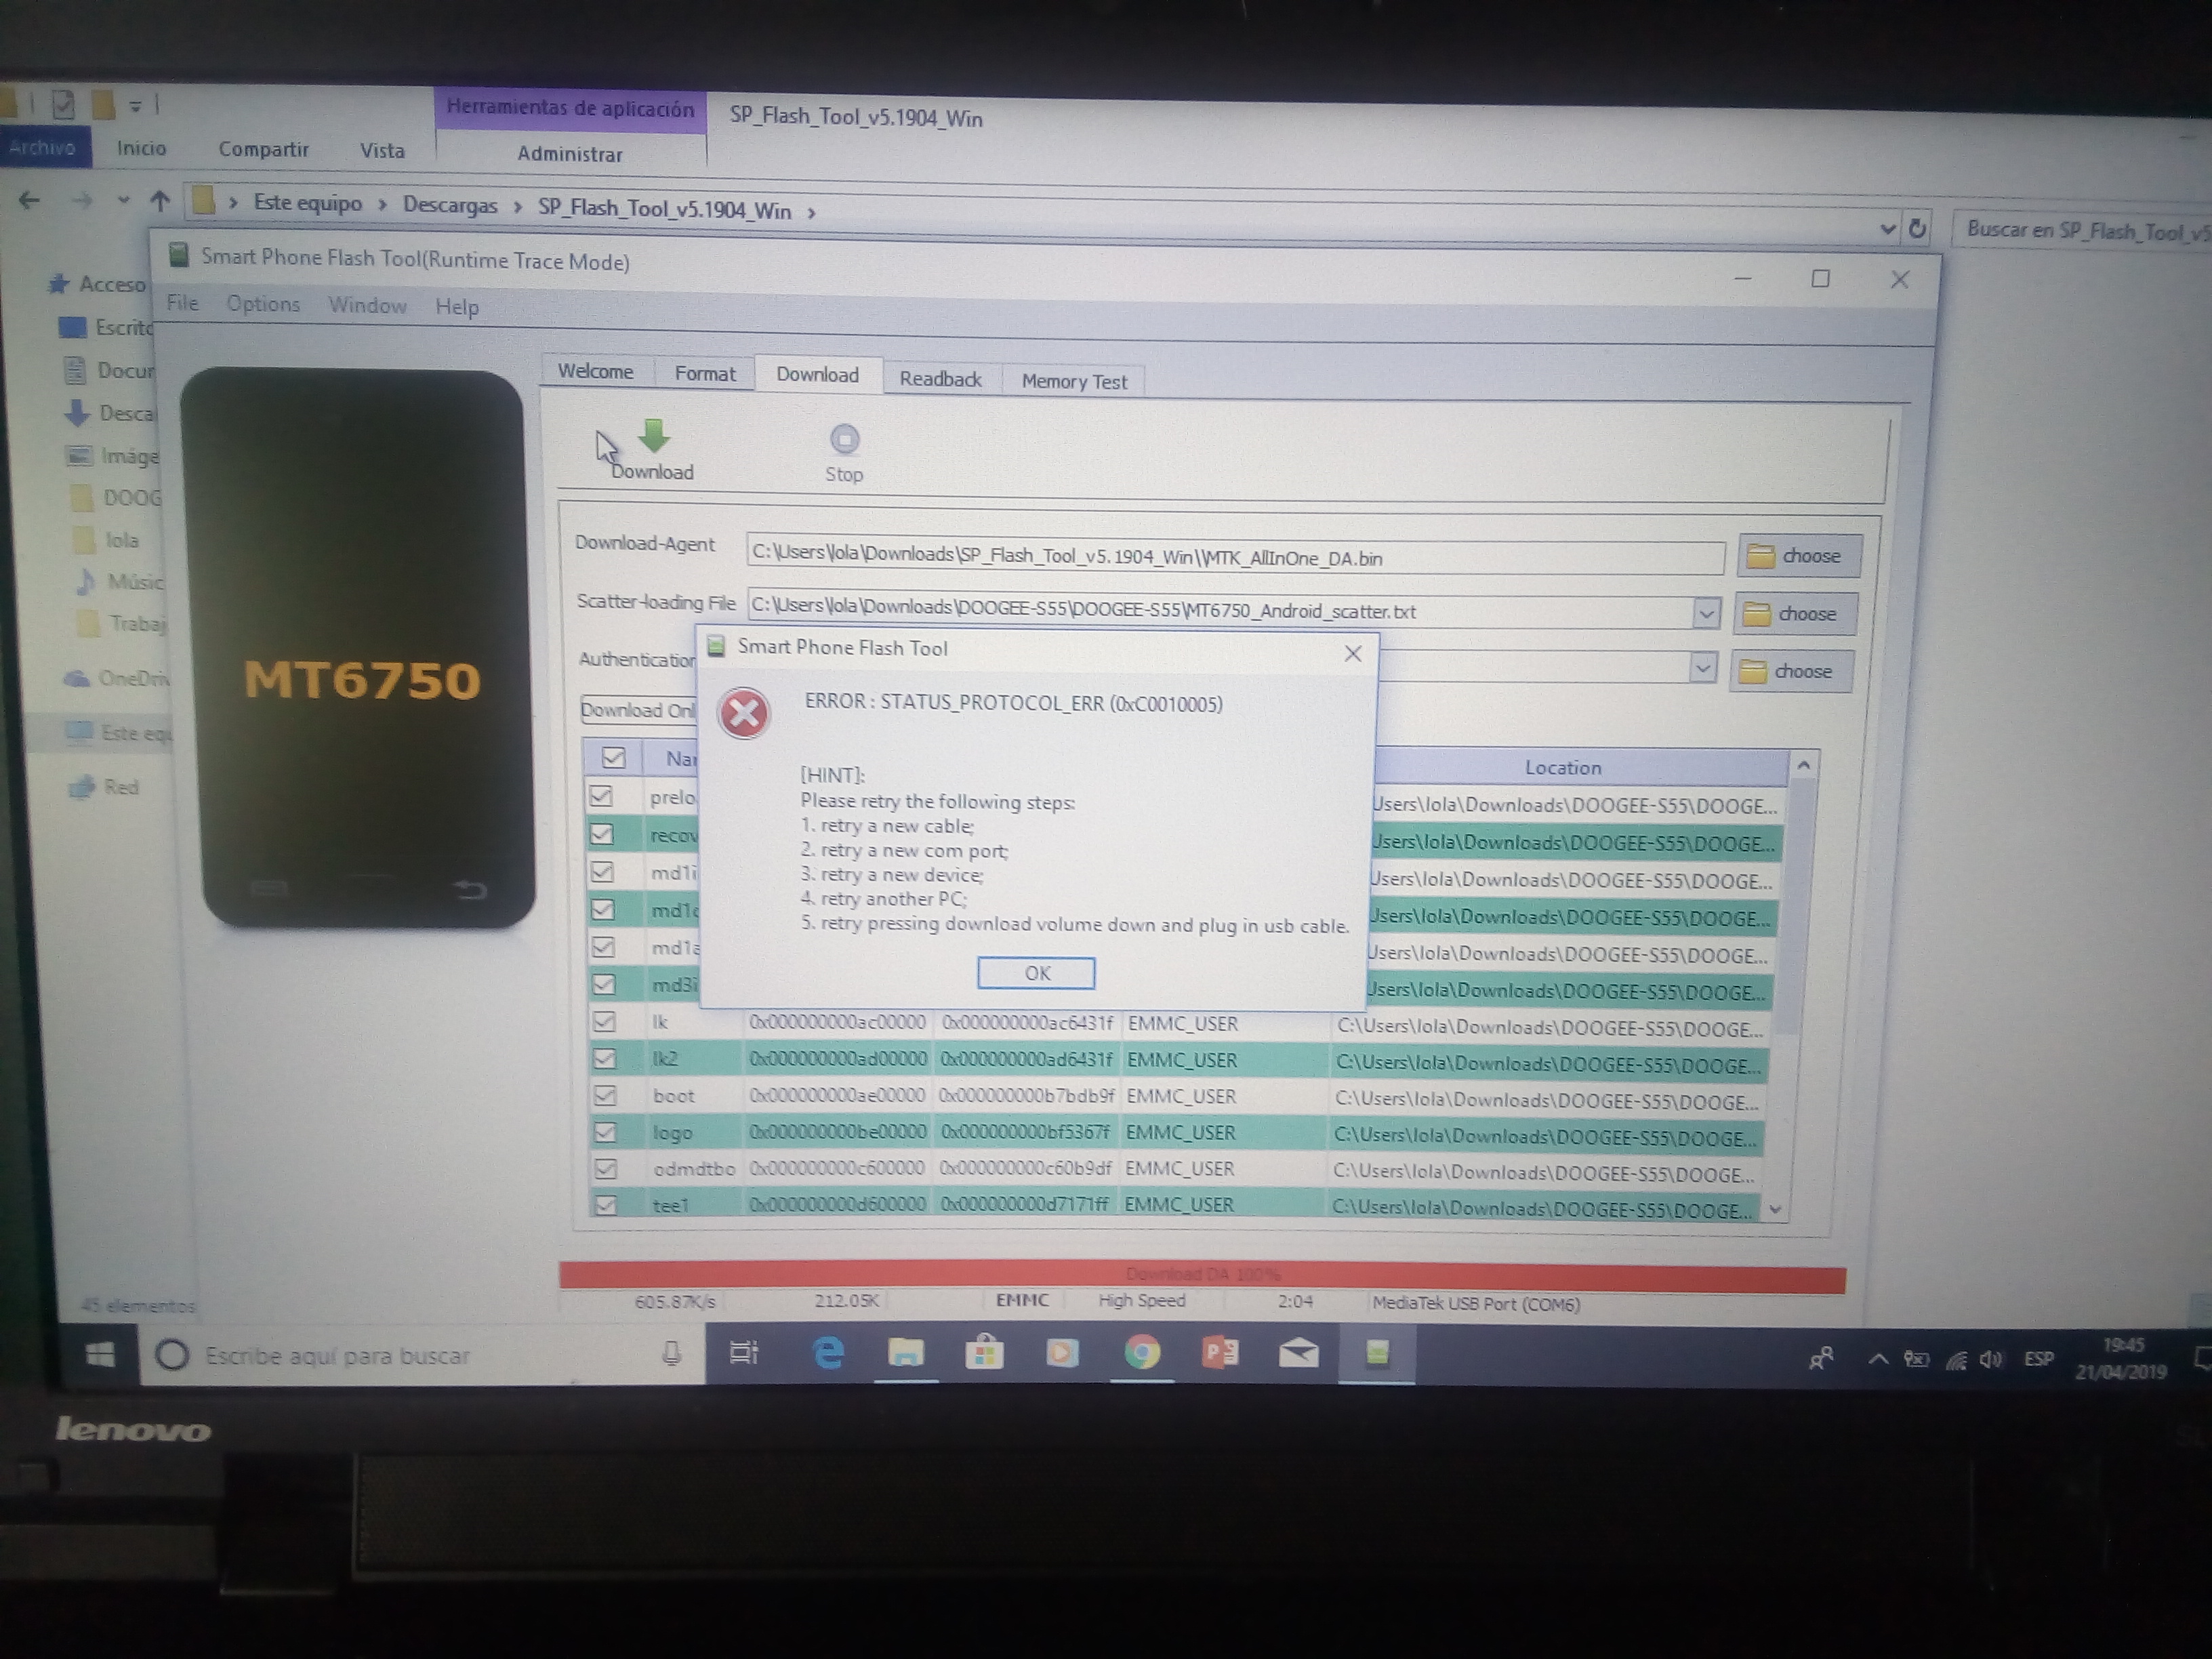Screen dimensions: 2212x1659
Task: Open PowerPoint from the taskbar
Action: (1220, 1352)
